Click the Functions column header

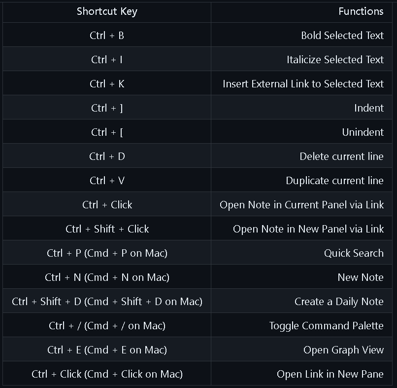[301, 12]
